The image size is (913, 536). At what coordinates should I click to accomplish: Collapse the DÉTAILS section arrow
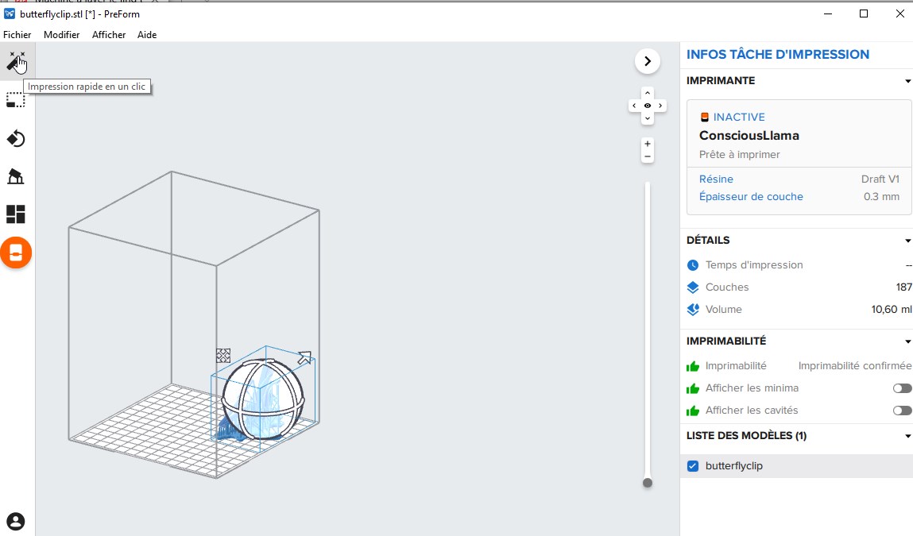(907, 241)
